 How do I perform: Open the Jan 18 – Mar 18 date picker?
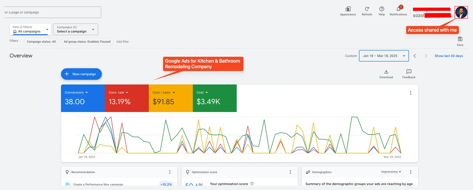[x=384, y=56]
